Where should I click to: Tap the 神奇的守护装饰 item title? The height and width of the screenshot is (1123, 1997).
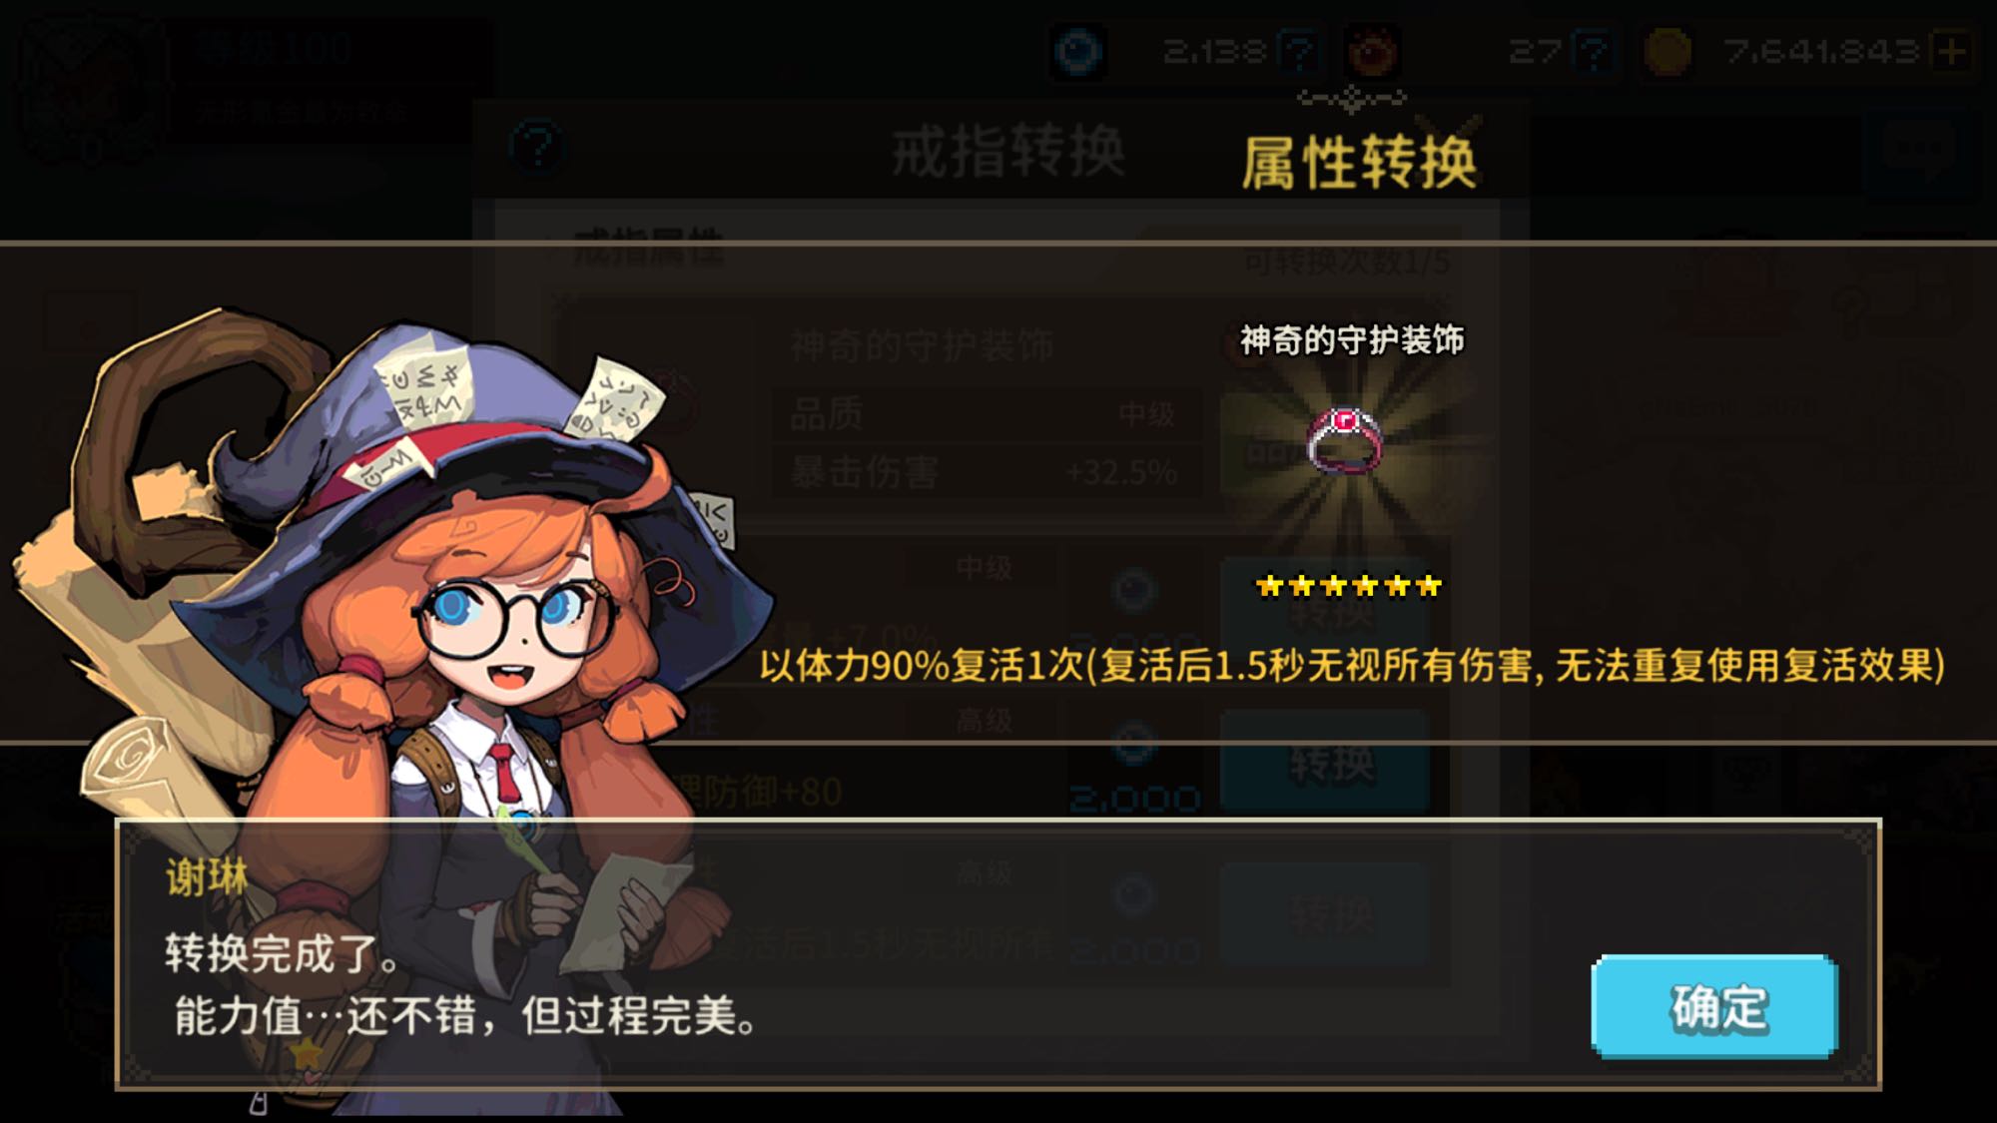1352,340
